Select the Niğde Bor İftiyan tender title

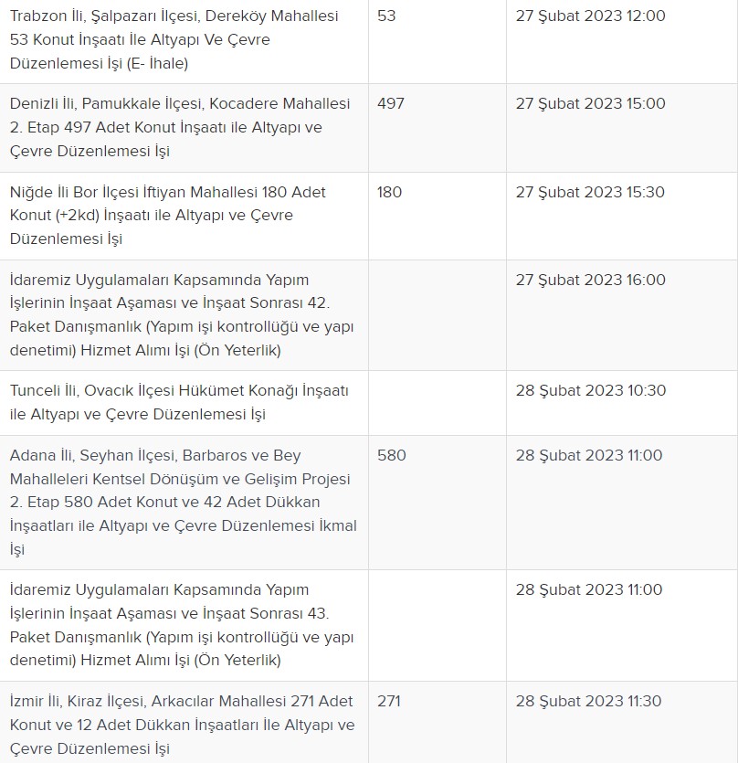[x=168, y=216]
